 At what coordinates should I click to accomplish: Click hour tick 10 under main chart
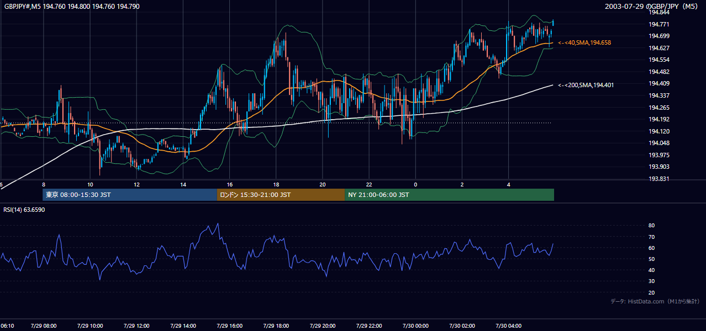89,184
